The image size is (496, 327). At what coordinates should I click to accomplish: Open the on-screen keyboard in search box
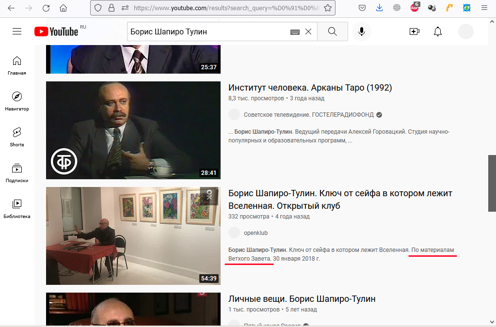coord(295,32)
